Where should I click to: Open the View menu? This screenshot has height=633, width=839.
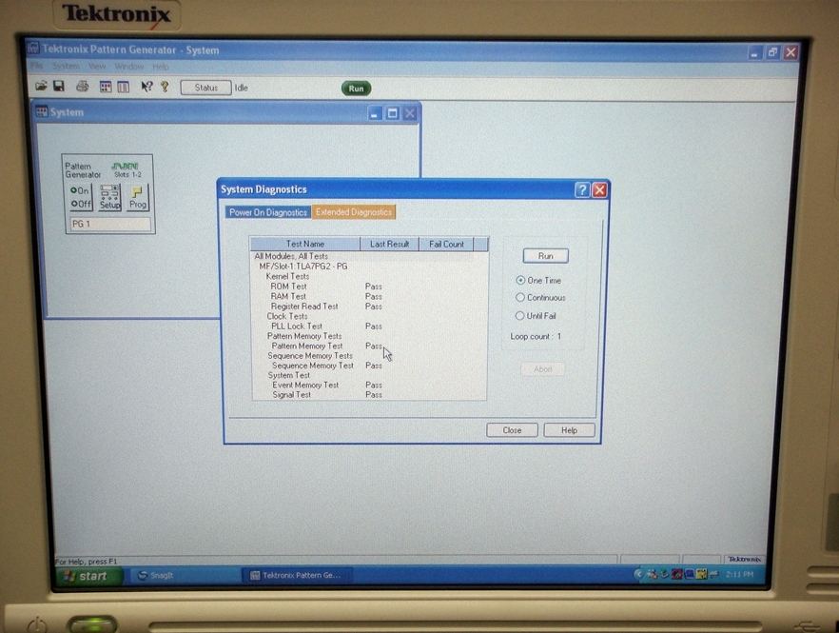[x=97, y=67]
